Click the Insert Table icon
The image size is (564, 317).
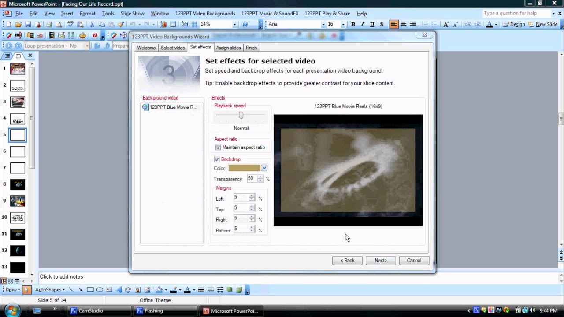coord(173,25)
